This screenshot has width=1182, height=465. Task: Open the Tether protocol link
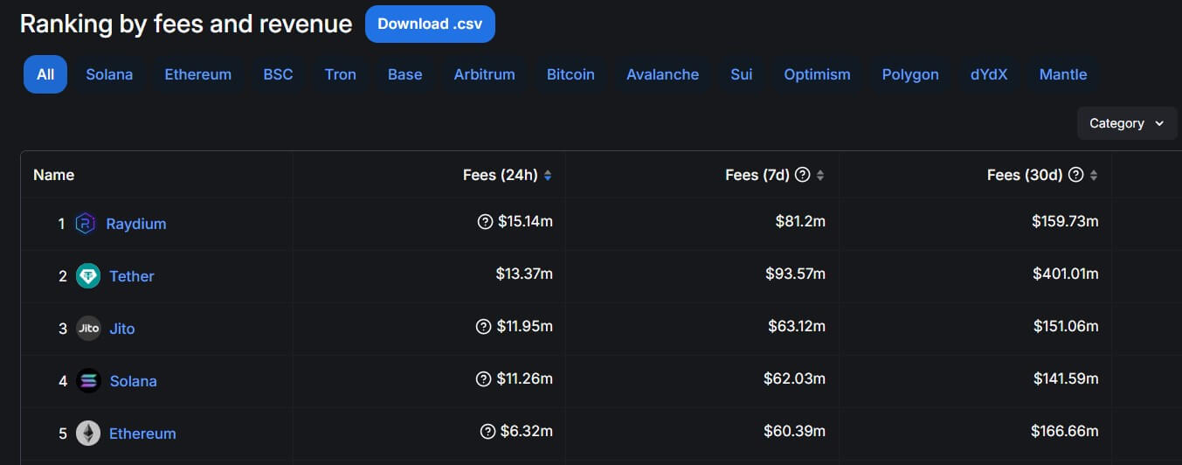coord(132,276)
